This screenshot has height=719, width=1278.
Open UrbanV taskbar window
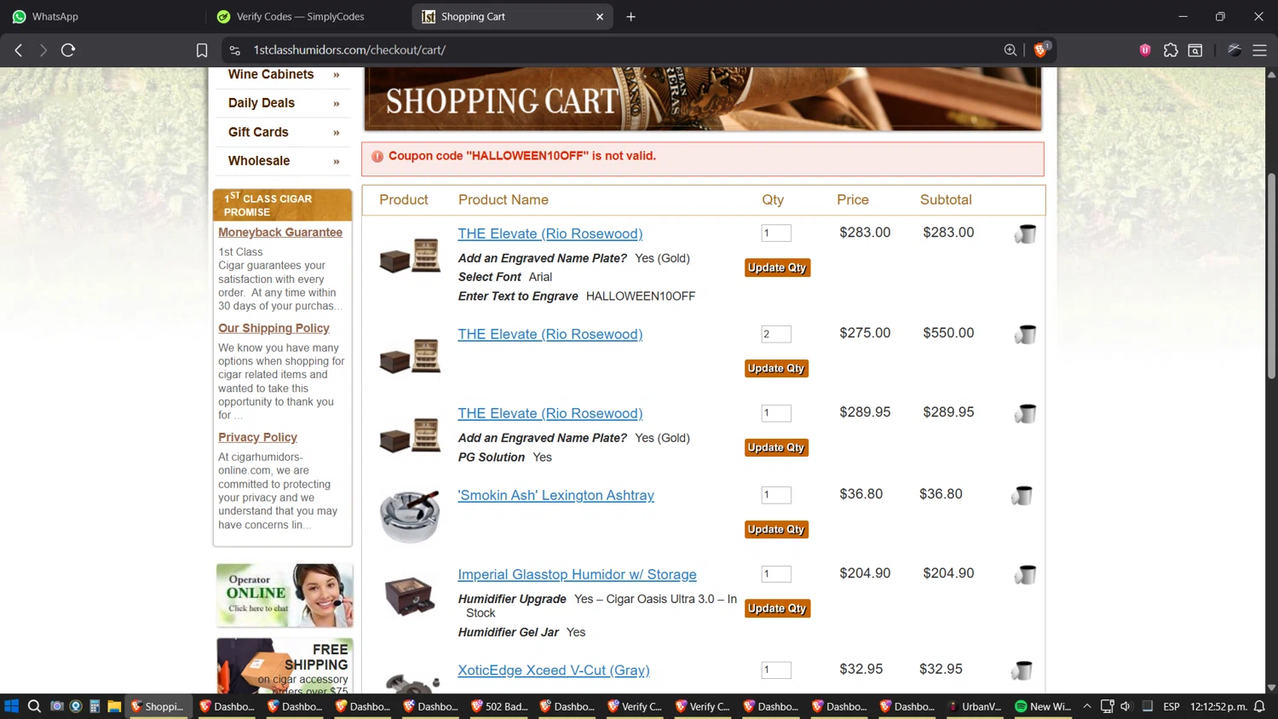tap(976, 706)
